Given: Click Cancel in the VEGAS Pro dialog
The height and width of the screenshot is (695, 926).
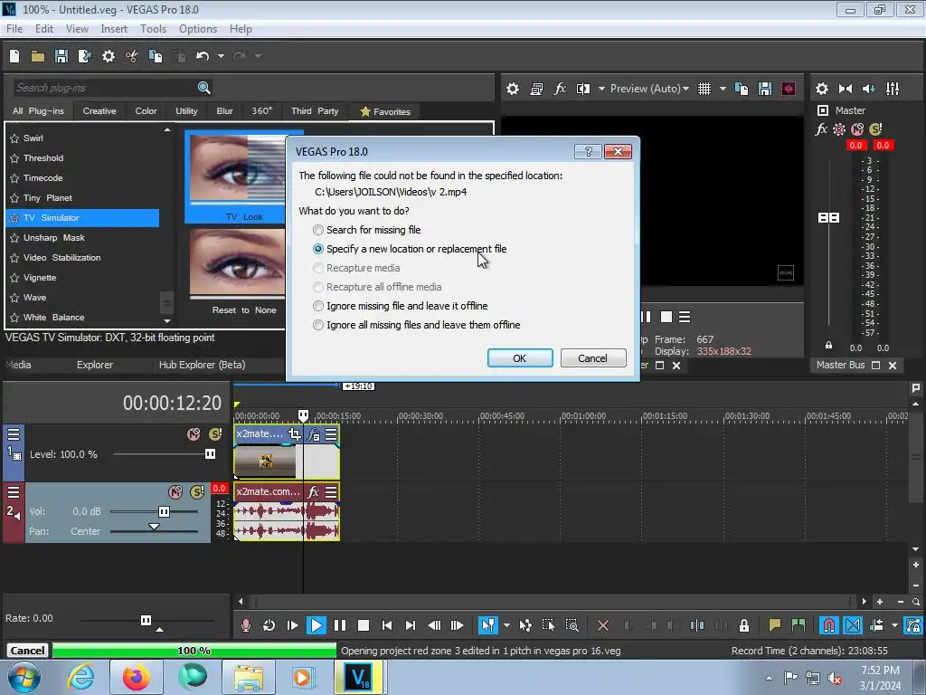Looking at the screenshot, I should pyautogui.click(x=593, y=358).
